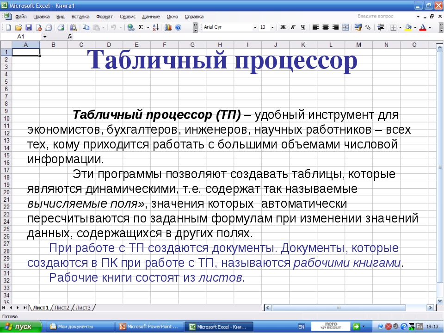Click the AutoSum sigma icon
The image size is (444, 333).
pos(141,27)
